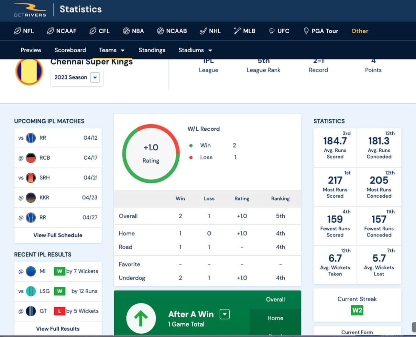The width and height of the screenshot is (416, 337).
Task: Open the MLB section
Action: click(244, 31)
